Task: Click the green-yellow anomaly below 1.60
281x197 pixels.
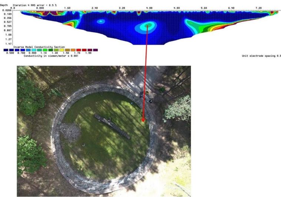Action: click(x=70, y=23)
